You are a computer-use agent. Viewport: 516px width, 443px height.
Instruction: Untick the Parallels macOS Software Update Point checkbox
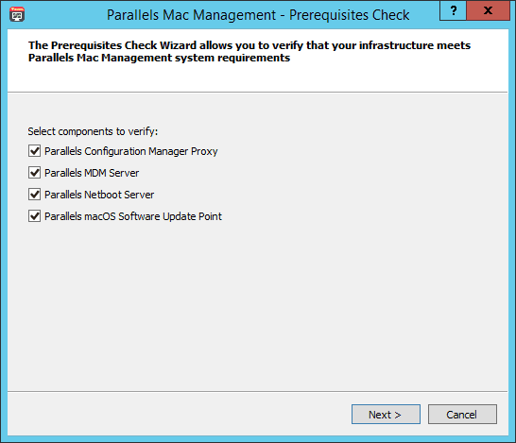pyautogui.click(x=35, y=216)
